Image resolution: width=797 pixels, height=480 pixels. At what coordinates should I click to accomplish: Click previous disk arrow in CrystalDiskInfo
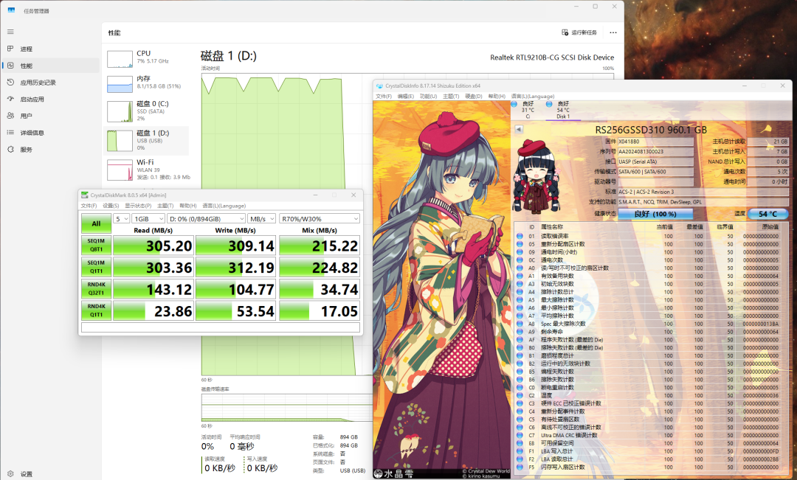[519, 129]
